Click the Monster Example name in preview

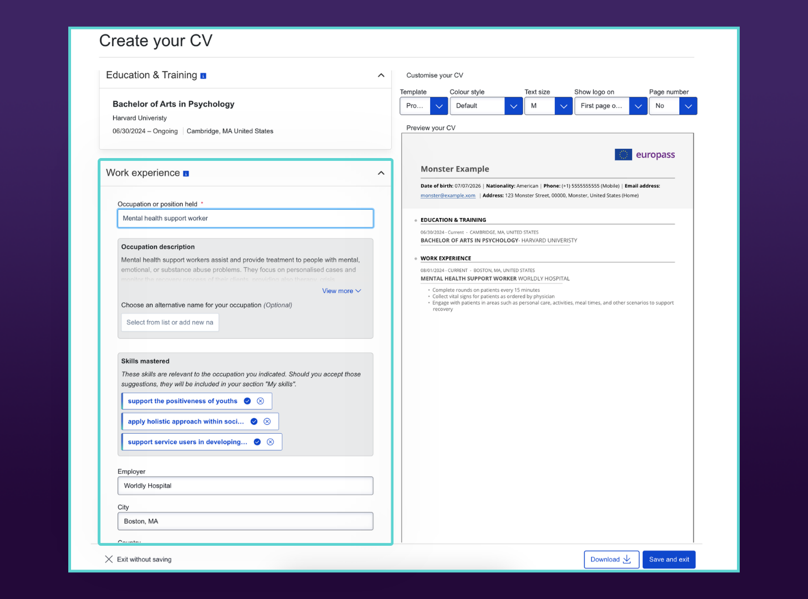click(455, 169)
